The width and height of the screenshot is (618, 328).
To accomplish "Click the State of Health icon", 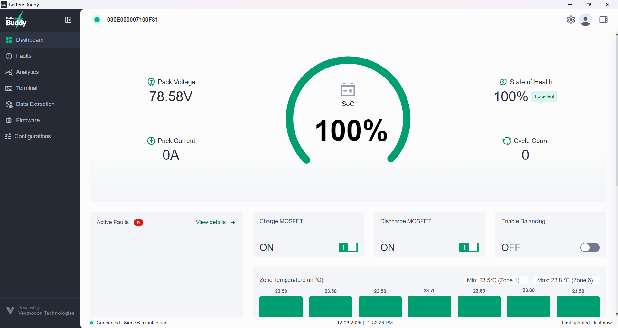I will (503, 82).
